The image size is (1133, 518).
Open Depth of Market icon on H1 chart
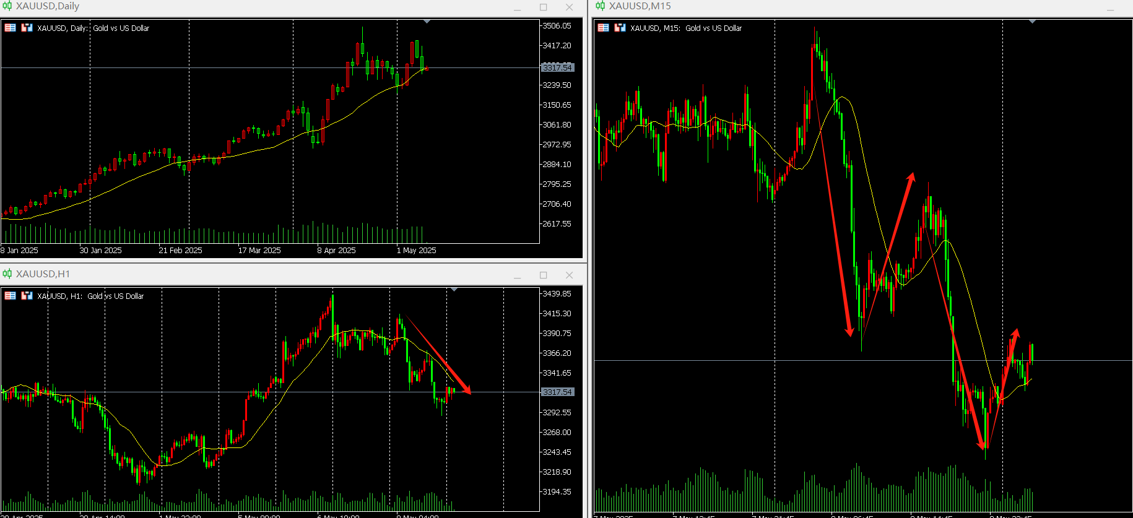click(x=27, y=296)
